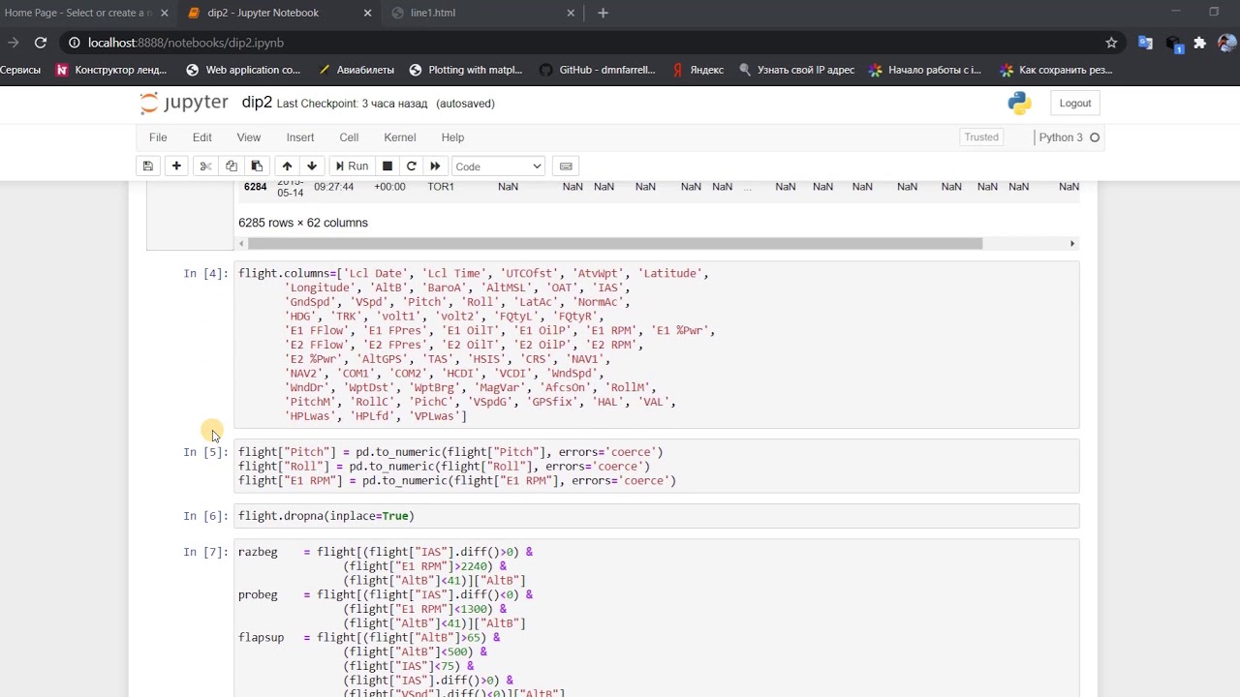Restart and run all fast-forward icon
Screen dimensions: 1240x697
[x=435, y=167]
